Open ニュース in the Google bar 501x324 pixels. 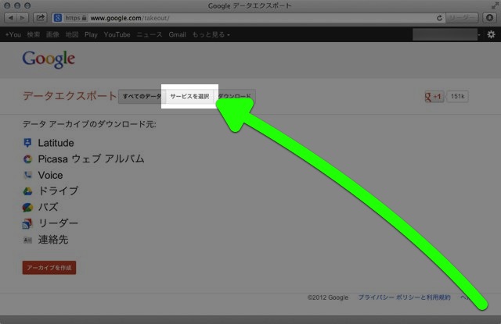150,34
